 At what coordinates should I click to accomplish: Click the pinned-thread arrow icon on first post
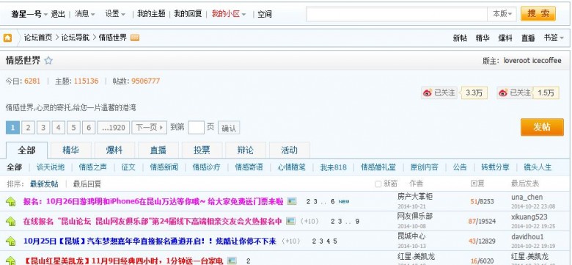click(10, 201)
